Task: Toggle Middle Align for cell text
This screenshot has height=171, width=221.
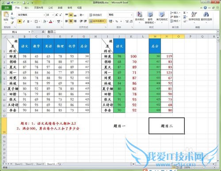Action: click(71, 15)
